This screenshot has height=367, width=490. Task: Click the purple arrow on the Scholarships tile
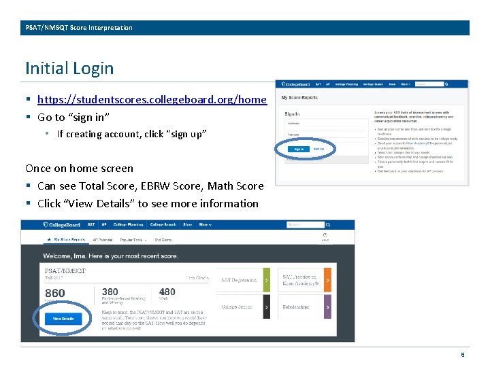click(327, 307)
